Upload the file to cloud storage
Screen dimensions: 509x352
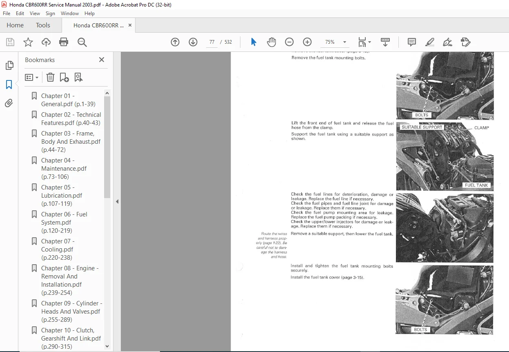point(46,42)
